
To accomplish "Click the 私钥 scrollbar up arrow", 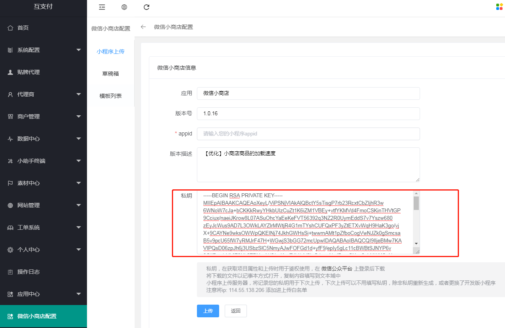I will tap(416, 193).
